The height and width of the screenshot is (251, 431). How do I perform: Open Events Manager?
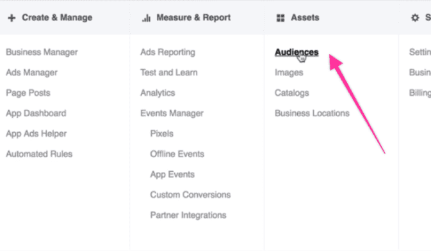pos(172,113)
